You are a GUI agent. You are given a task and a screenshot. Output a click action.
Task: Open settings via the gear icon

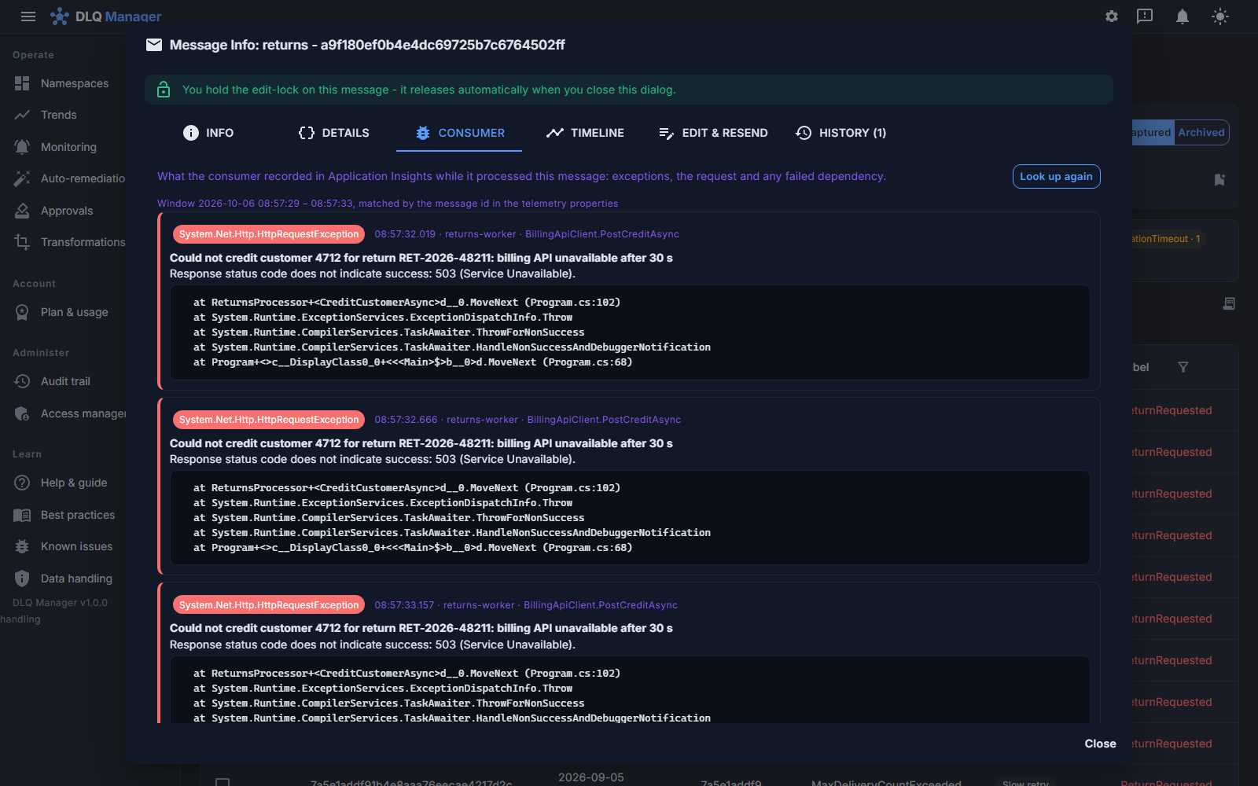(x=1112, y=17)
